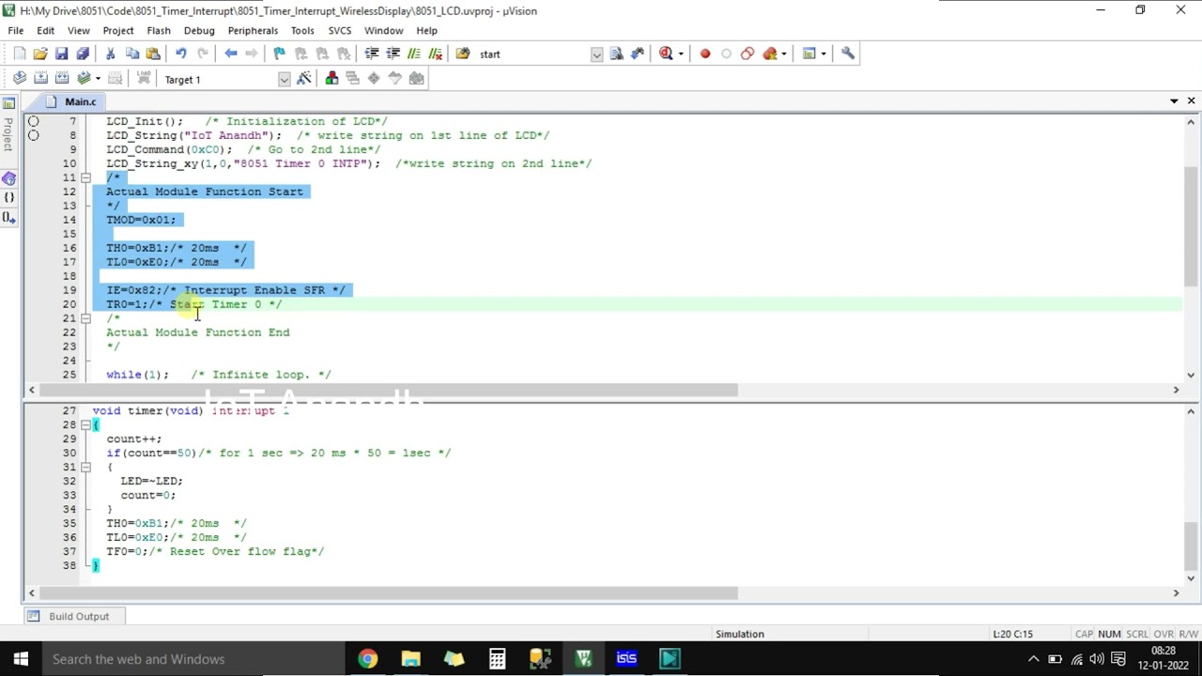Unindent the selected text
This screenshot has width=1202, height=676.
pos(393,54)
